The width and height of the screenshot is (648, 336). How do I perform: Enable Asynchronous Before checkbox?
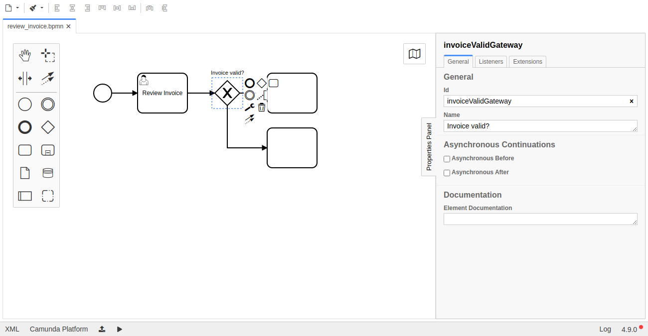(x=447, y=159)
